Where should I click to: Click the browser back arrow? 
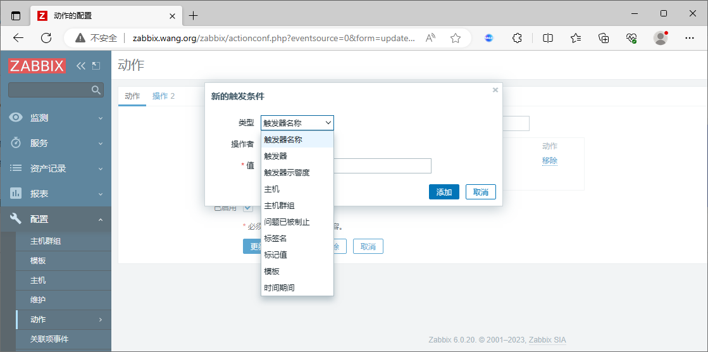[18, 38]
